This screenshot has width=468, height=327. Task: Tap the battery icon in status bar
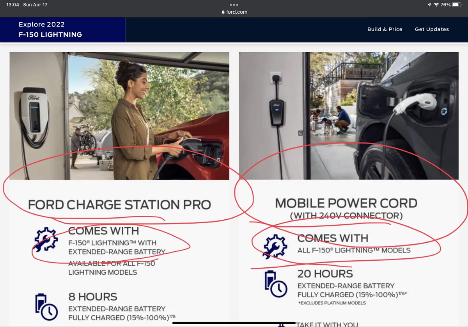[x=457, y=5]
